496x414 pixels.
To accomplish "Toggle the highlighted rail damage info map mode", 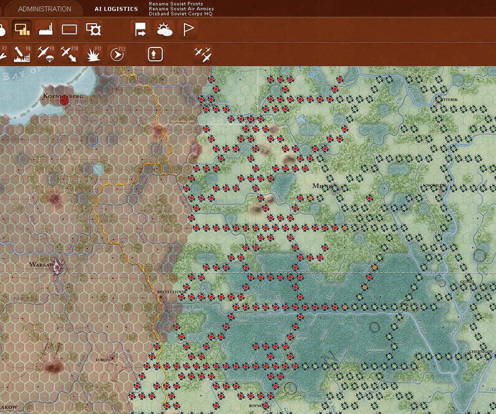I will click(x=22, y=30).
